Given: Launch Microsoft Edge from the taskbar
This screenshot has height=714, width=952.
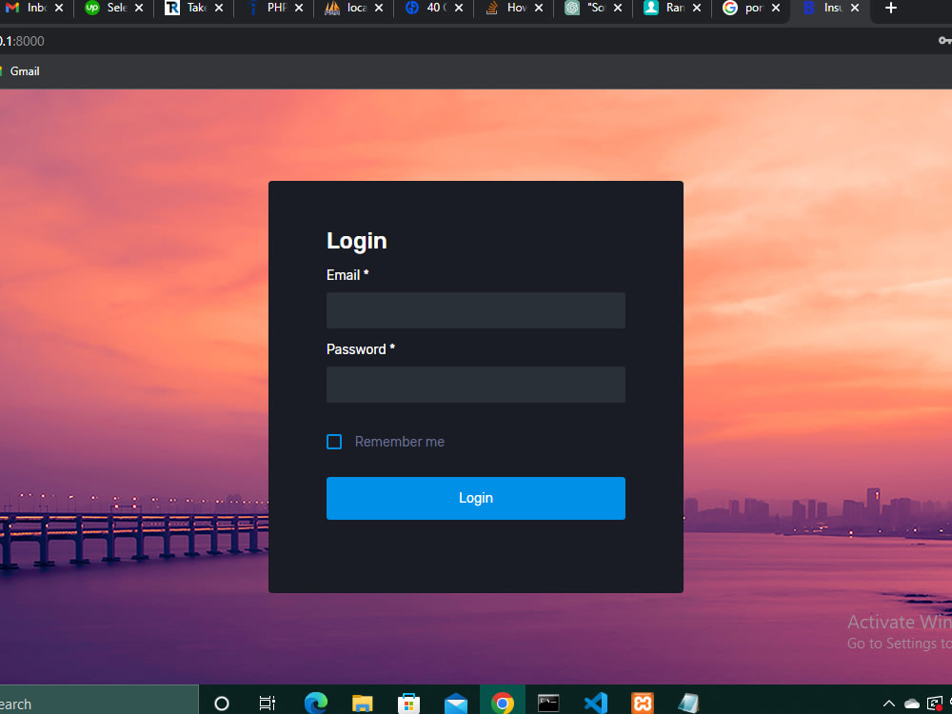Looking at the screenshot, I should [x=315, y=703].
